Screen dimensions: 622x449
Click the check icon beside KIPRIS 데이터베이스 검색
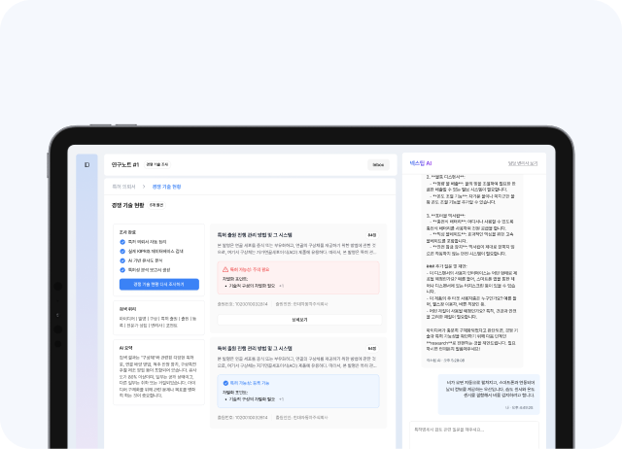[122, 252]
